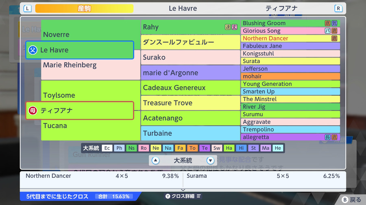Viewport: 366px width, 205px height.
Task: Click the 底 icon on Northern Dancer
Action: pos(334,38)
